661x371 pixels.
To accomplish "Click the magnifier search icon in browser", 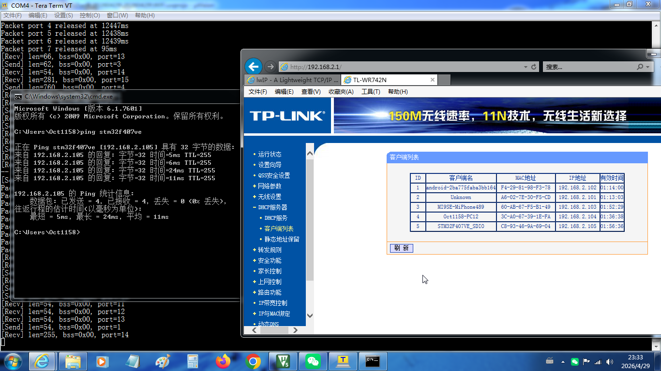I will click(640, 67).
